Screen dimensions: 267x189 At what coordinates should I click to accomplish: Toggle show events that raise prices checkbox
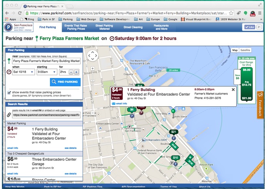tap(9, 92)
